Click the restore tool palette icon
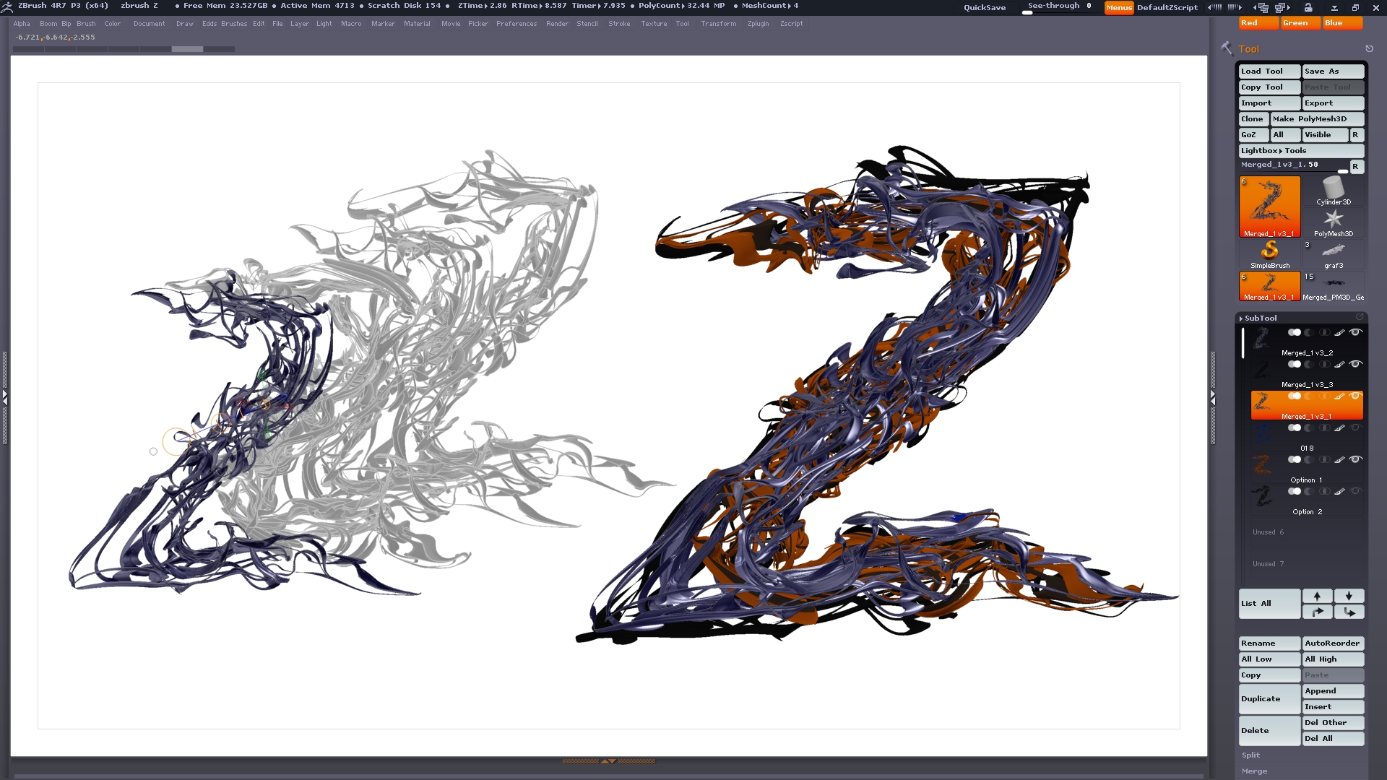The width and height of the screenshot is (1387, 780). [x=1369, y=49]
